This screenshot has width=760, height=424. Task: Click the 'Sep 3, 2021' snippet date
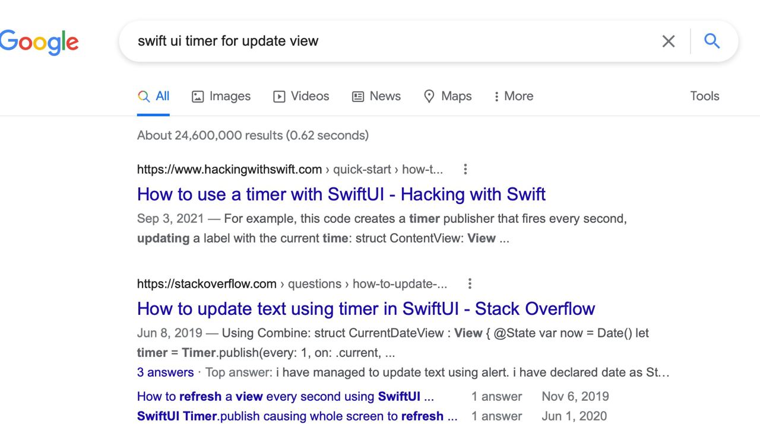170,219
